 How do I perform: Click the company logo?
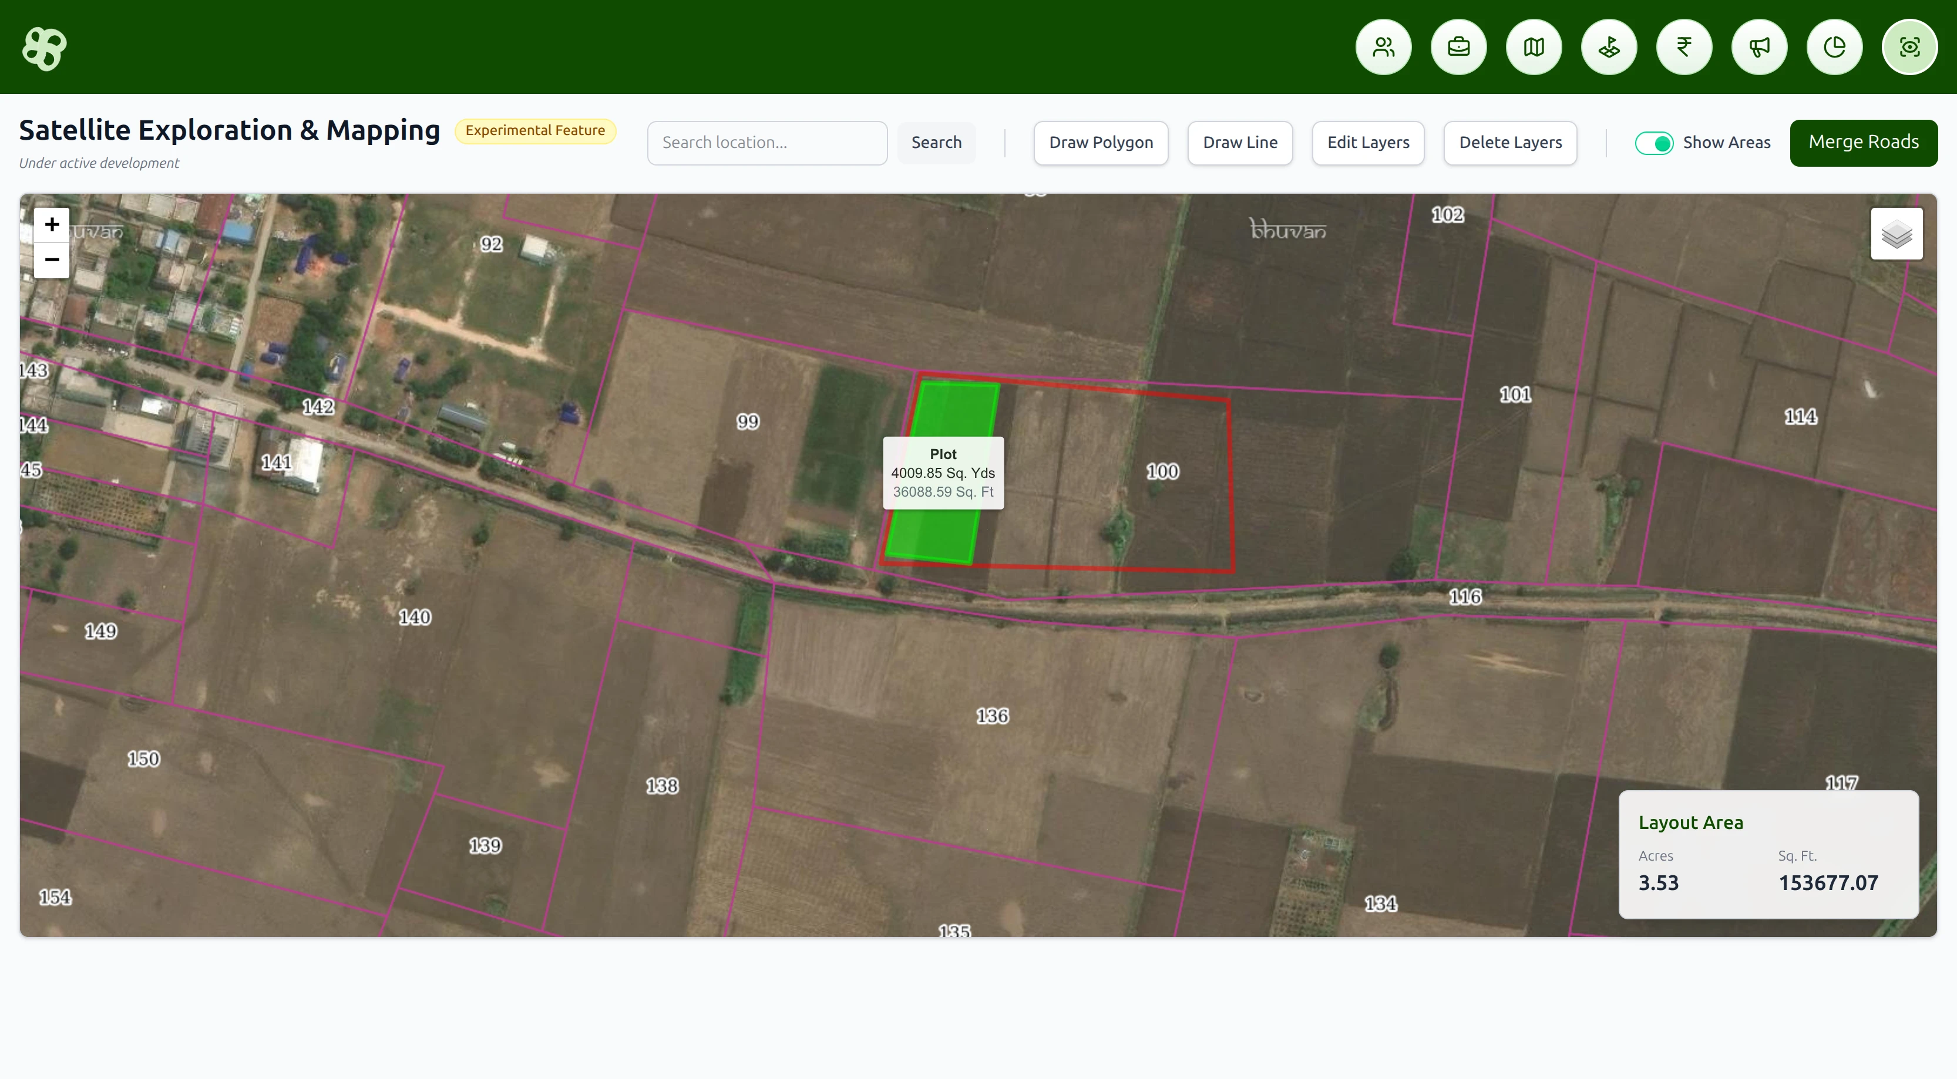tap(44, 48)
